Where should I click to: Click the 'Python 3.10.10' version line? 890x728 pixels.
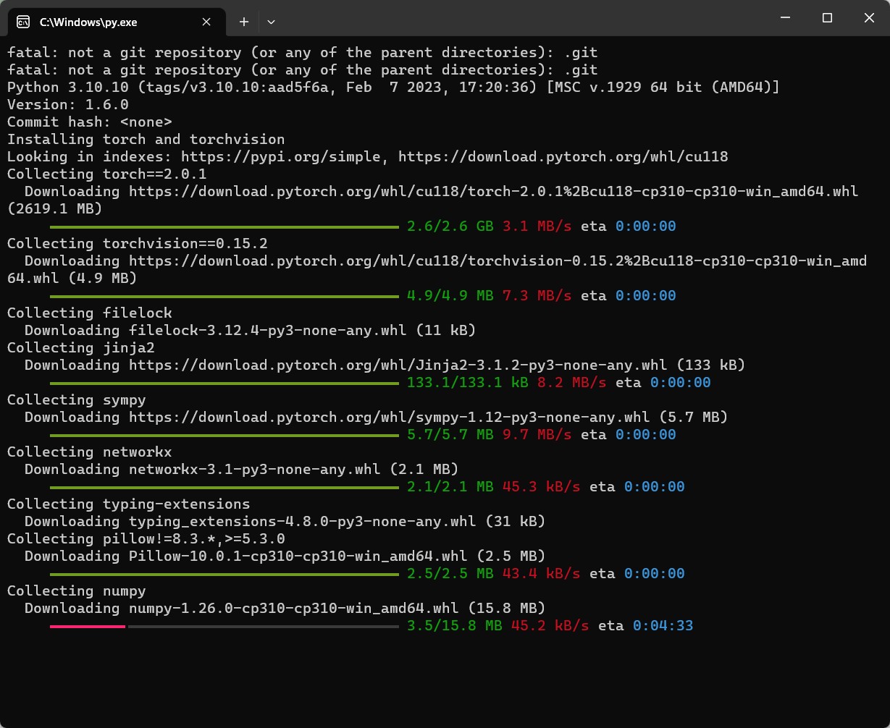(x=393, y=88)
